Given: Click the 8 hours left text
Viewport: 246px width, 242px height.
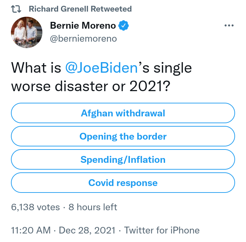Looking at the screenshot, I should coord(93,207).
